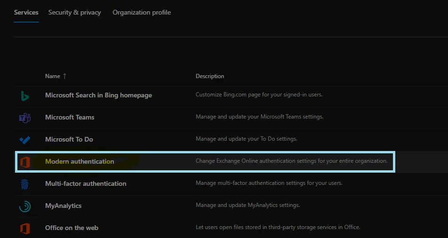Viewport: 448px width, 238px height.
Task: Switch to the Security & privacy tab
Action: (x=74, y=12)
